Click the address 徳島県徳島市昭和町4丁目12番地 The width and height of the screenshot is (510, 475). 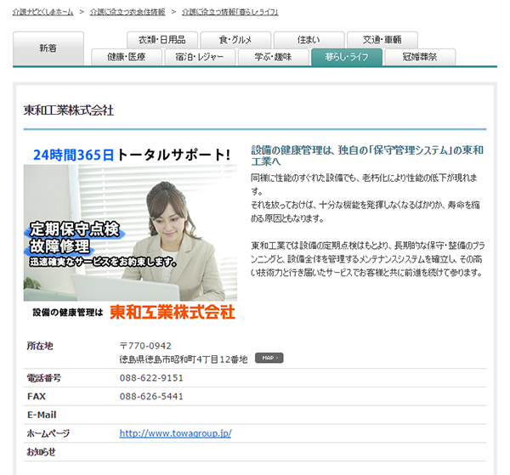click(x=184, y=359)
